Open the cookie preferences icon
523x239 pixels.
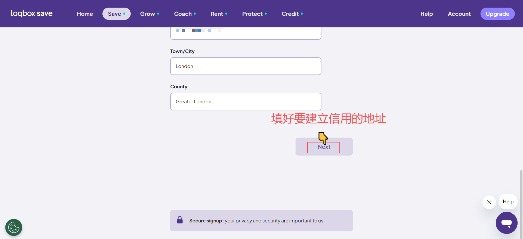click(x=14, y=227)
